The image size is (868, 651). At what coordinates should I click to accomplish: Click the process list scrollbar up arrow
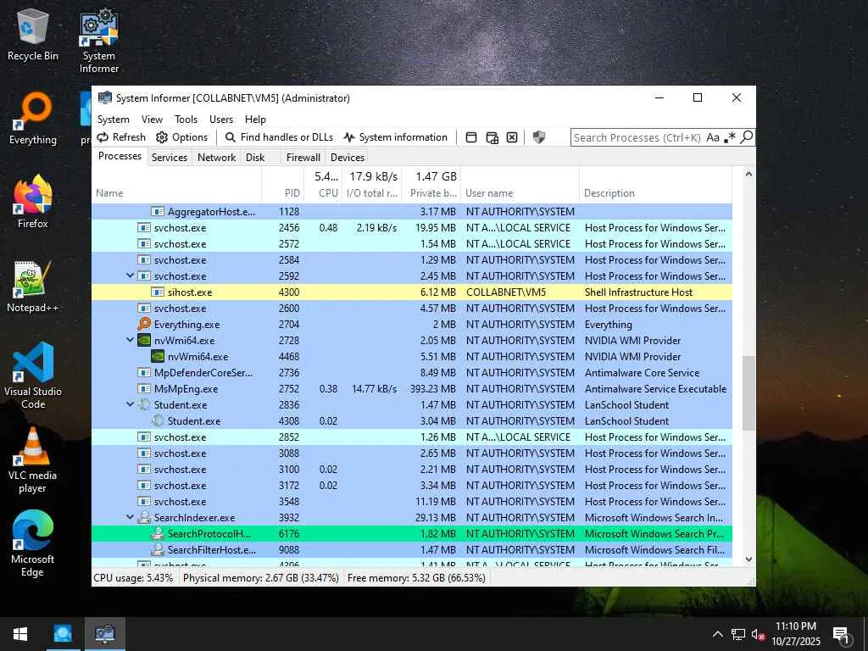[x=748, y=174]
